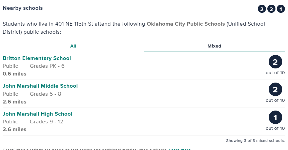Click the middle rating badge in the header
Viewport: 288px width, 150px height.
[271, 9]
